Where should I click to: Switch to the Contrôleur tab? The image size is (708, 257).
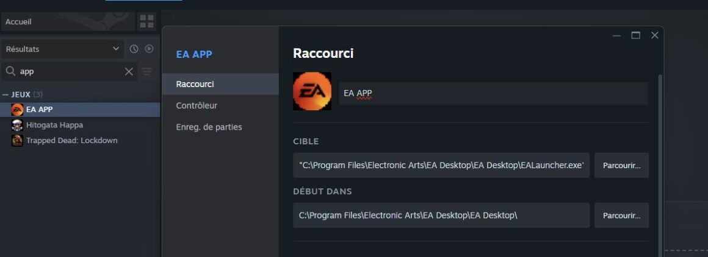click(x=197, y=105)
